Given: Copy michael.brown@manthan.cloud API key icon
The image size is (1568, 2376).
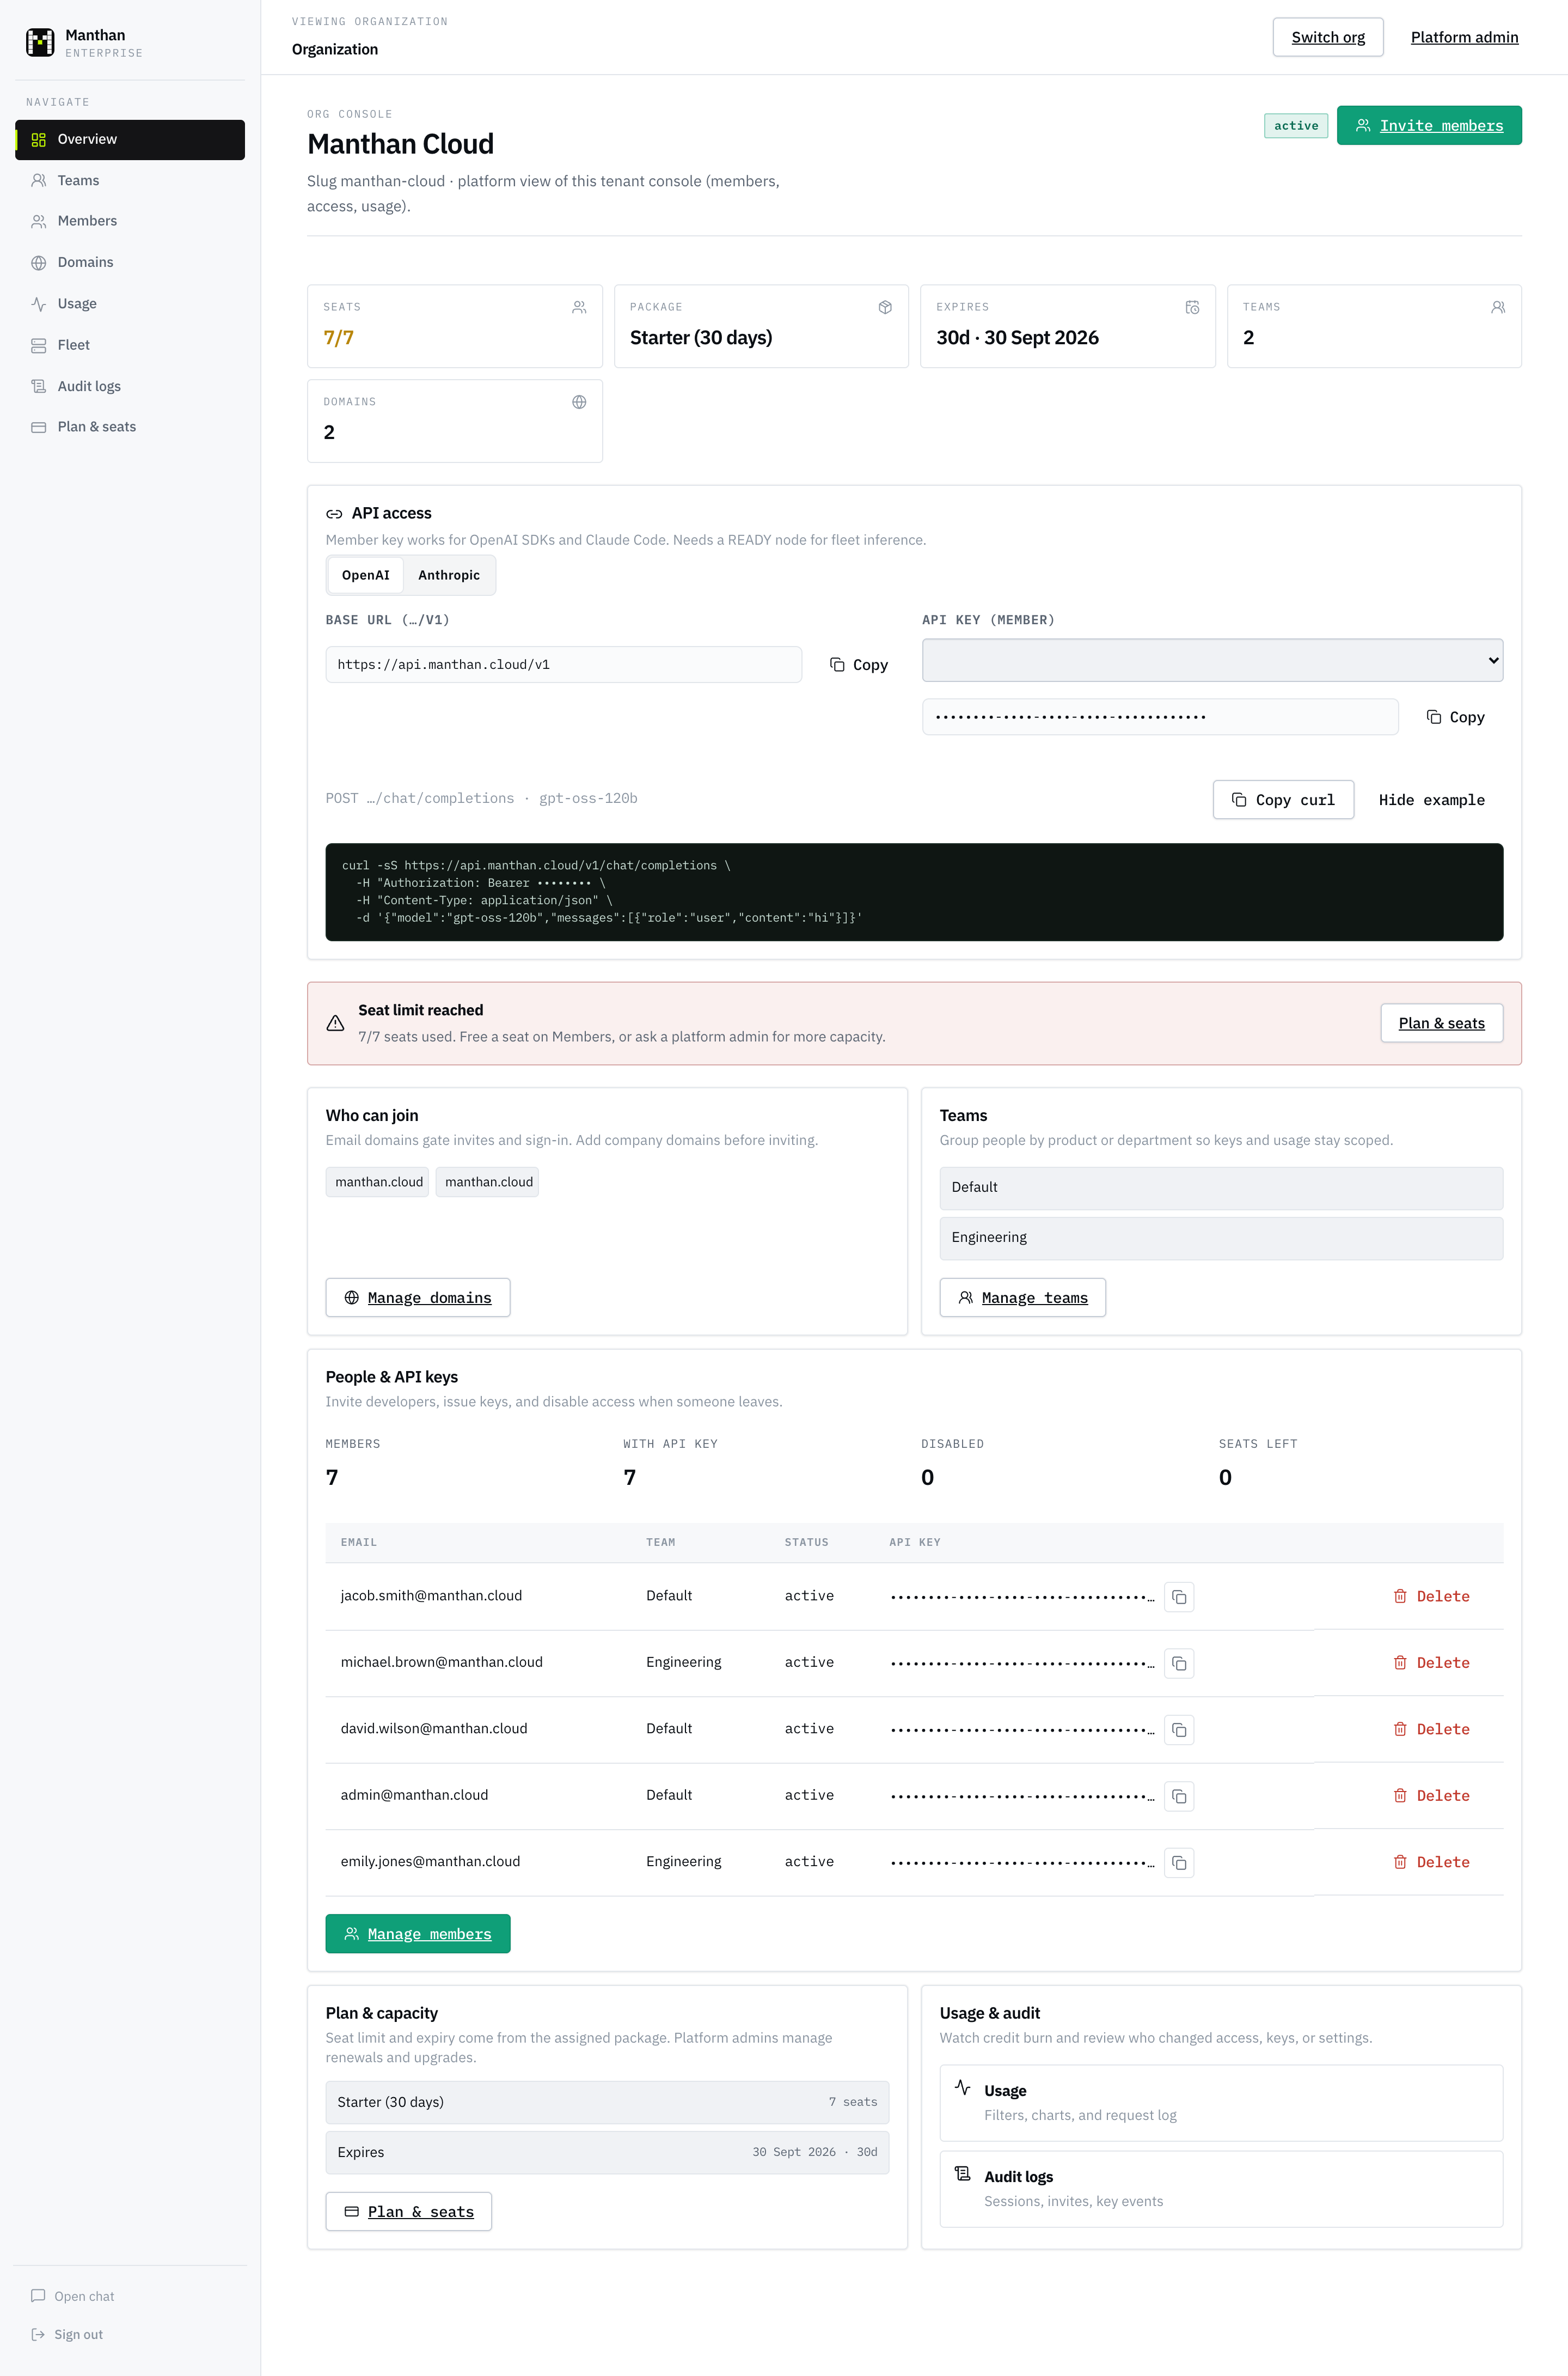Looking at the screenshot, I should point(1179,1662).
